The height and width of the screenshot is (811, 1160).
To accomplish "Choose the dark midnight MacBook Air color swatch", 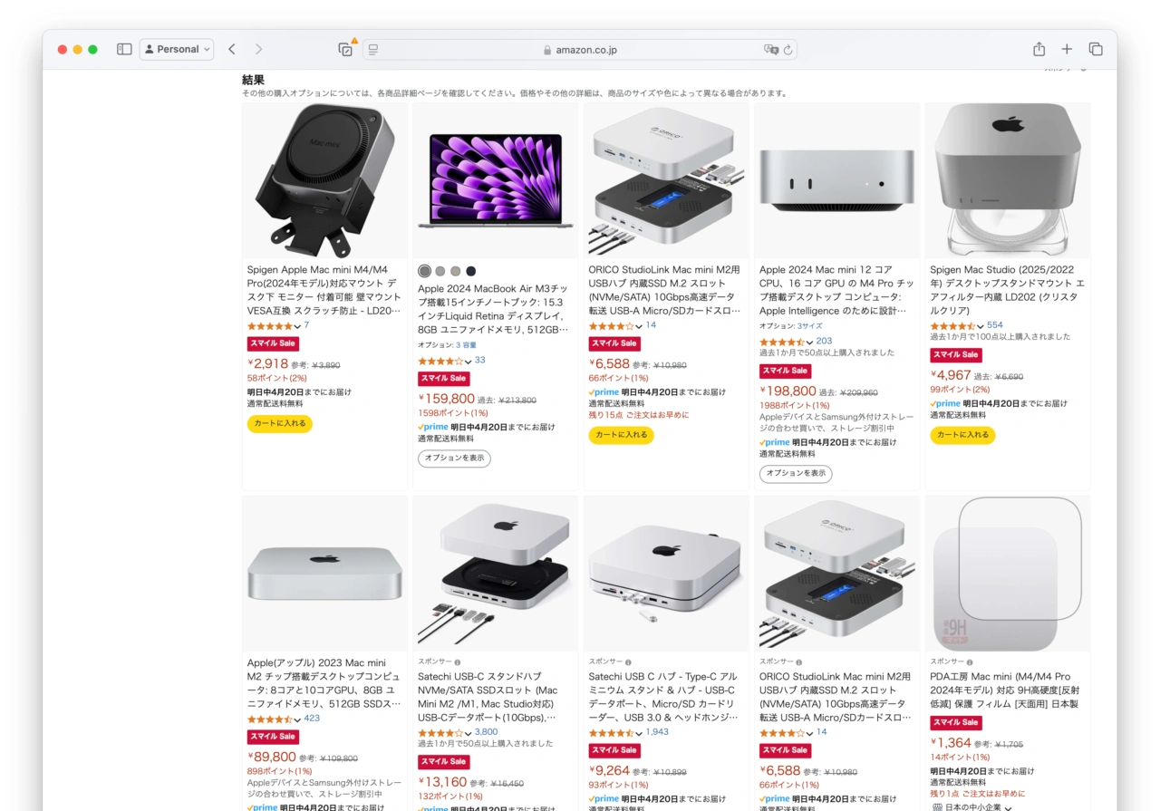I will 470,271.
